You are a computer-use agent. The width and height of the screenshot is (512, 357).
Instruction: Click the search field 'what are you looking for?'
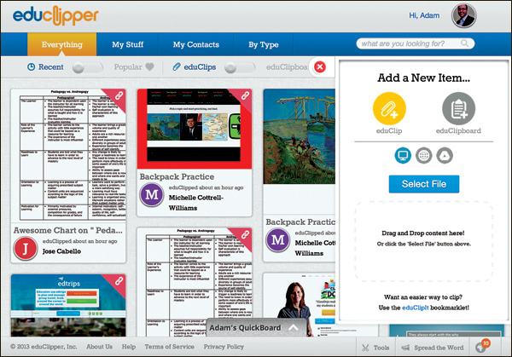416,43
